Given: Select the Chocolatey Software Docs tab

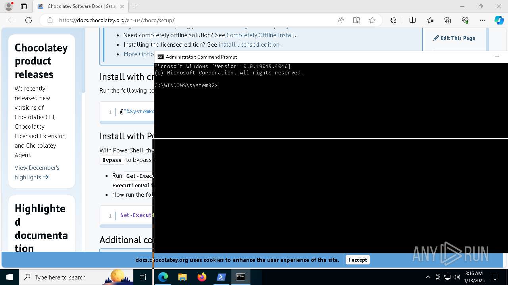Looking at the screenshot, I should point(81,6).
